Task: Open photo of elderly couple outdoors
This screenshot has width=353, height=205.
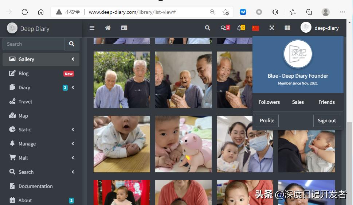Action: [x=122, y=80]
